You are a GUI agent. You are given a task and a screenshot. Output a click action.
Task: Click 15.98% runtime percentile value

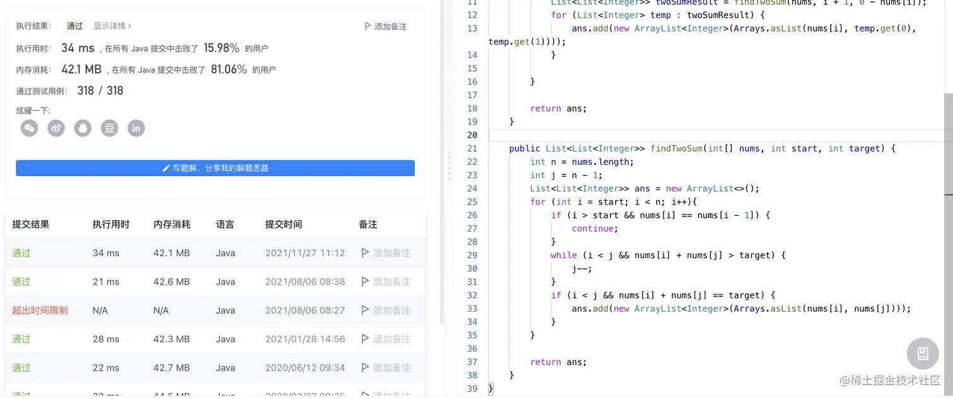(221, 48)
